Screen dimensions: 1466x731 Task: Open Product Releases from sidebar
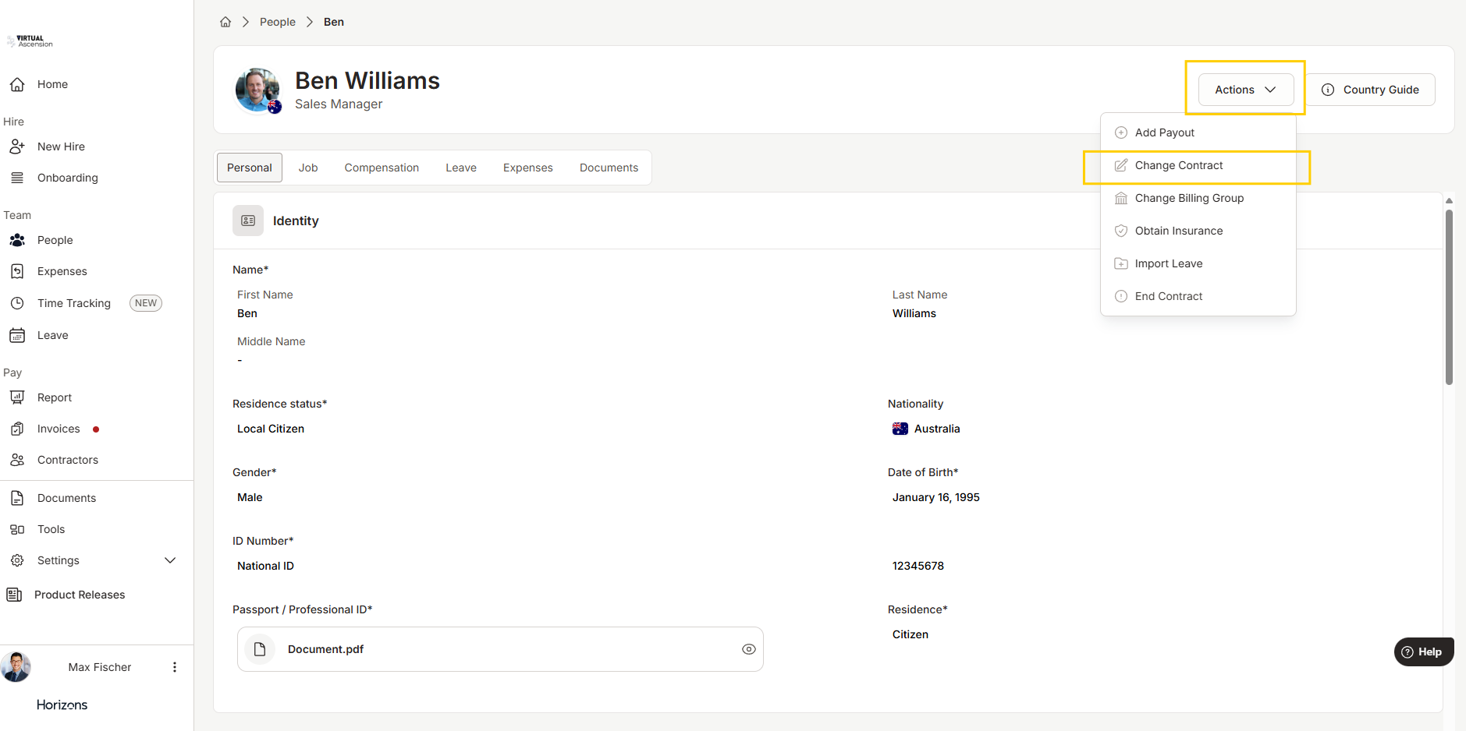(79, 595)
